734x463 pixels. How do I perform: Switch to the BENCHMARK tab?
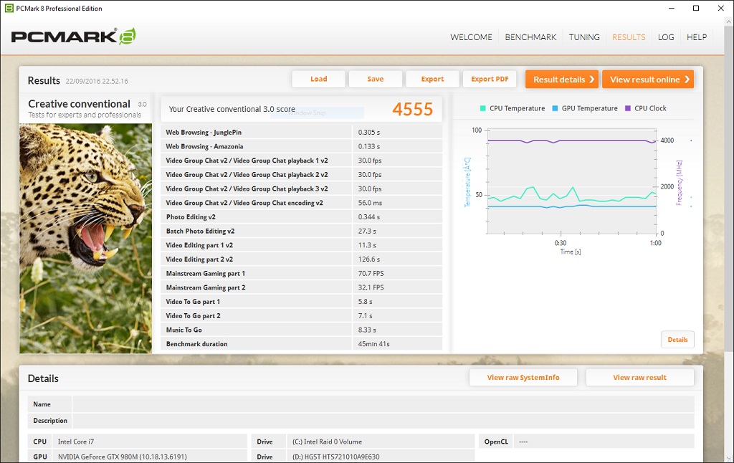point(530,37)
